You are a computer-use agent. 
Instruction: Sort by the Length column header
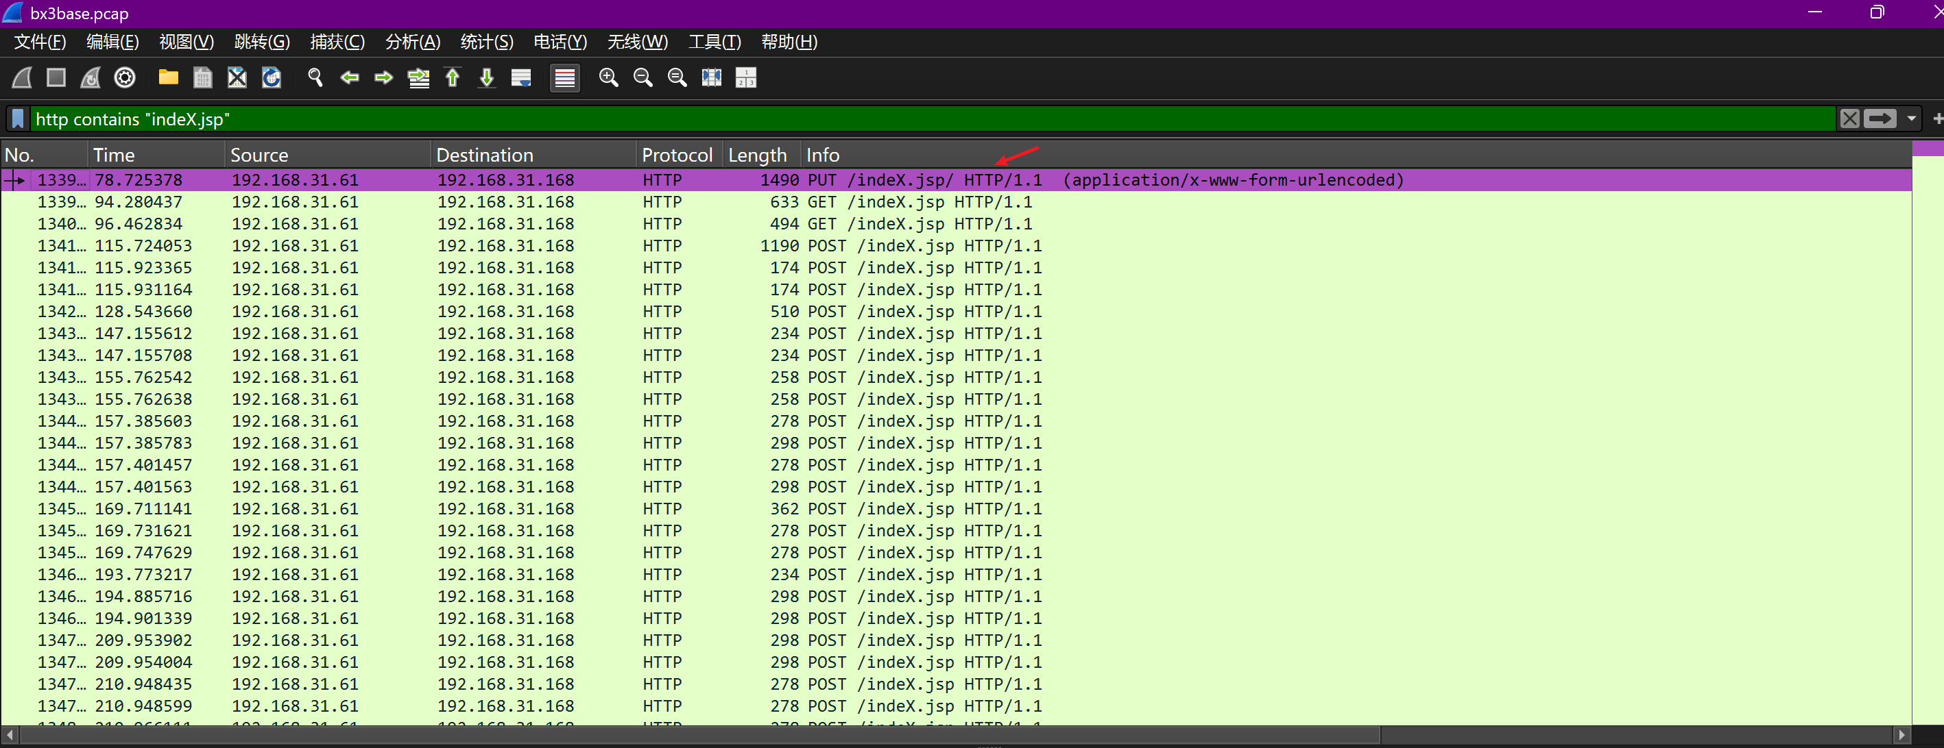click(x=757, y=155)
